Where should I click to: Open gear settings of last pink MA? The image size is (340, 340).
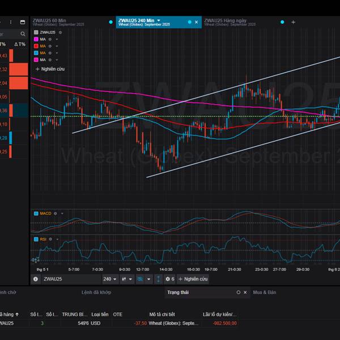(50, 59)
